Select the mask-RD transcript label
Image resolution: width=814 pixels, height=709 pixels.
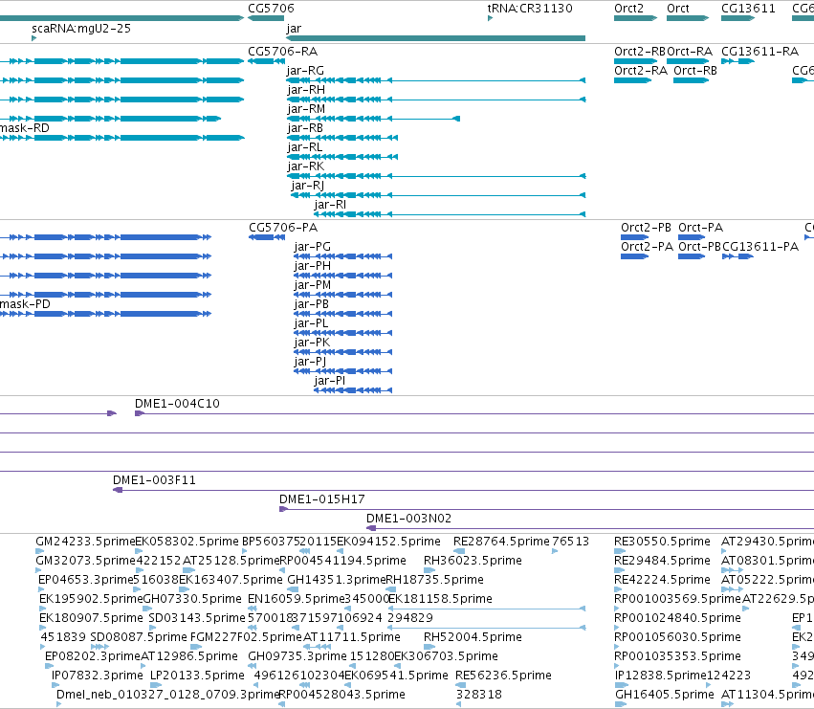point(25,128)
